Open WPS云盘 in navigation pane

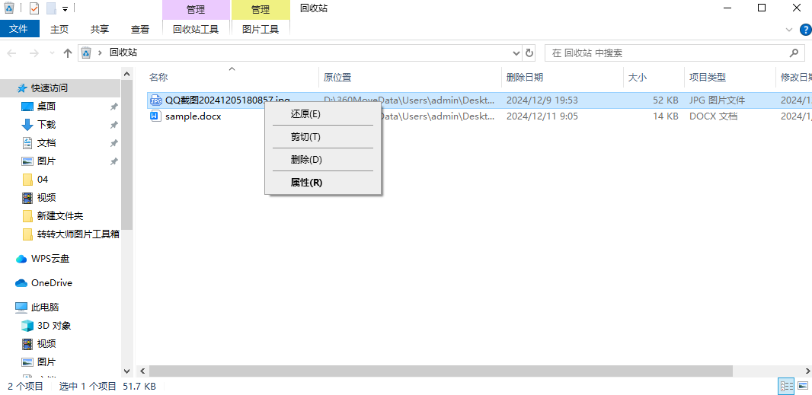coord(50,258)
